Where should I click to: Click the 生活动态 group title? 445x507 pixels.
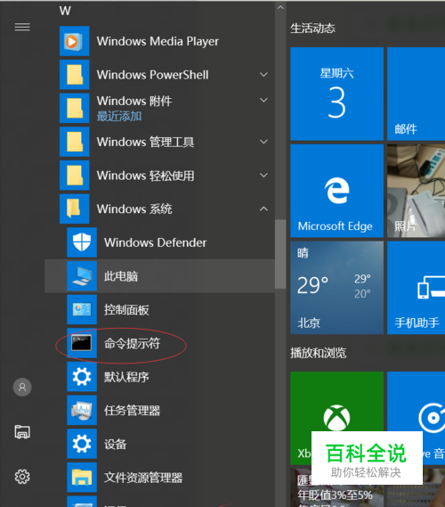point(312,29)
